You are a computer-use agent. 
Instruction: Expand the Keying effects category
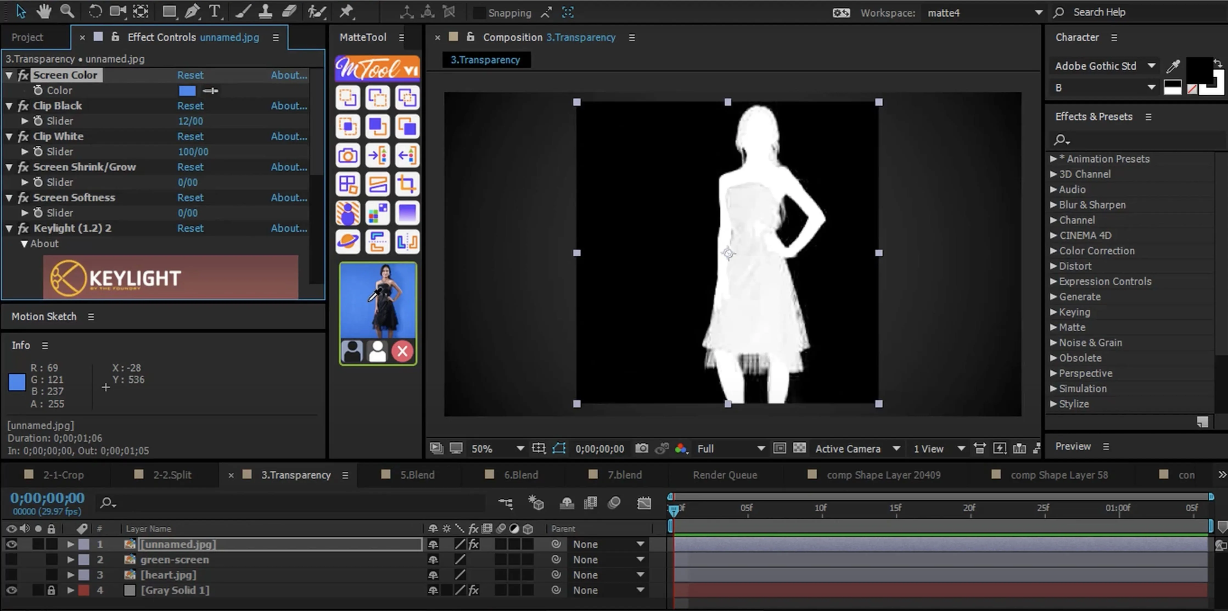(x=1053, y=312)
